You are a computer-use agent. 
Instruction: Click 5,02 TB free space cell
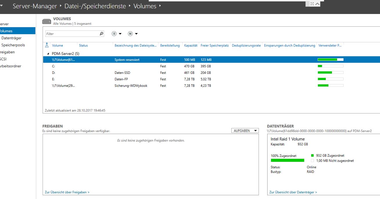coord(206,79)
